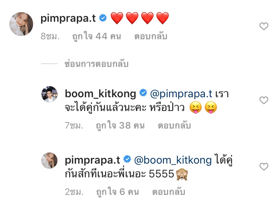Open pimprapa.t username on last reply
Viewport: 270px width, 209px height.
coord(92,160)
